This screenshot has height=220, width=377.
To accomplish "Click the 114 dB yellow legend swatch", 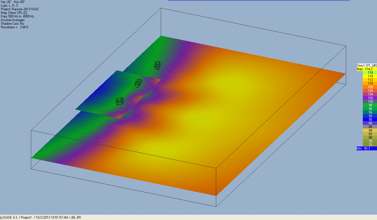I will click(370, 76).
